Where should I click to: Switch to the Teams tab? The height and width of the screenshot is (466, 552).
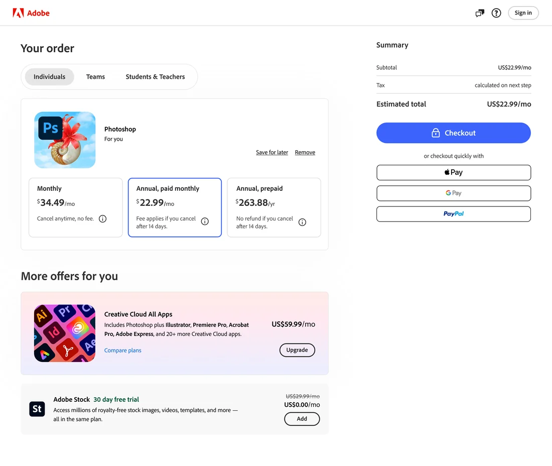tap(95, 77)
